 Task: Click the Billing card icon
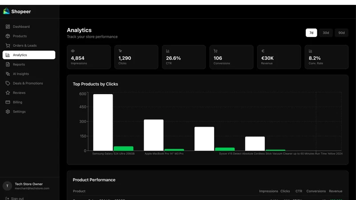[8, 102]
